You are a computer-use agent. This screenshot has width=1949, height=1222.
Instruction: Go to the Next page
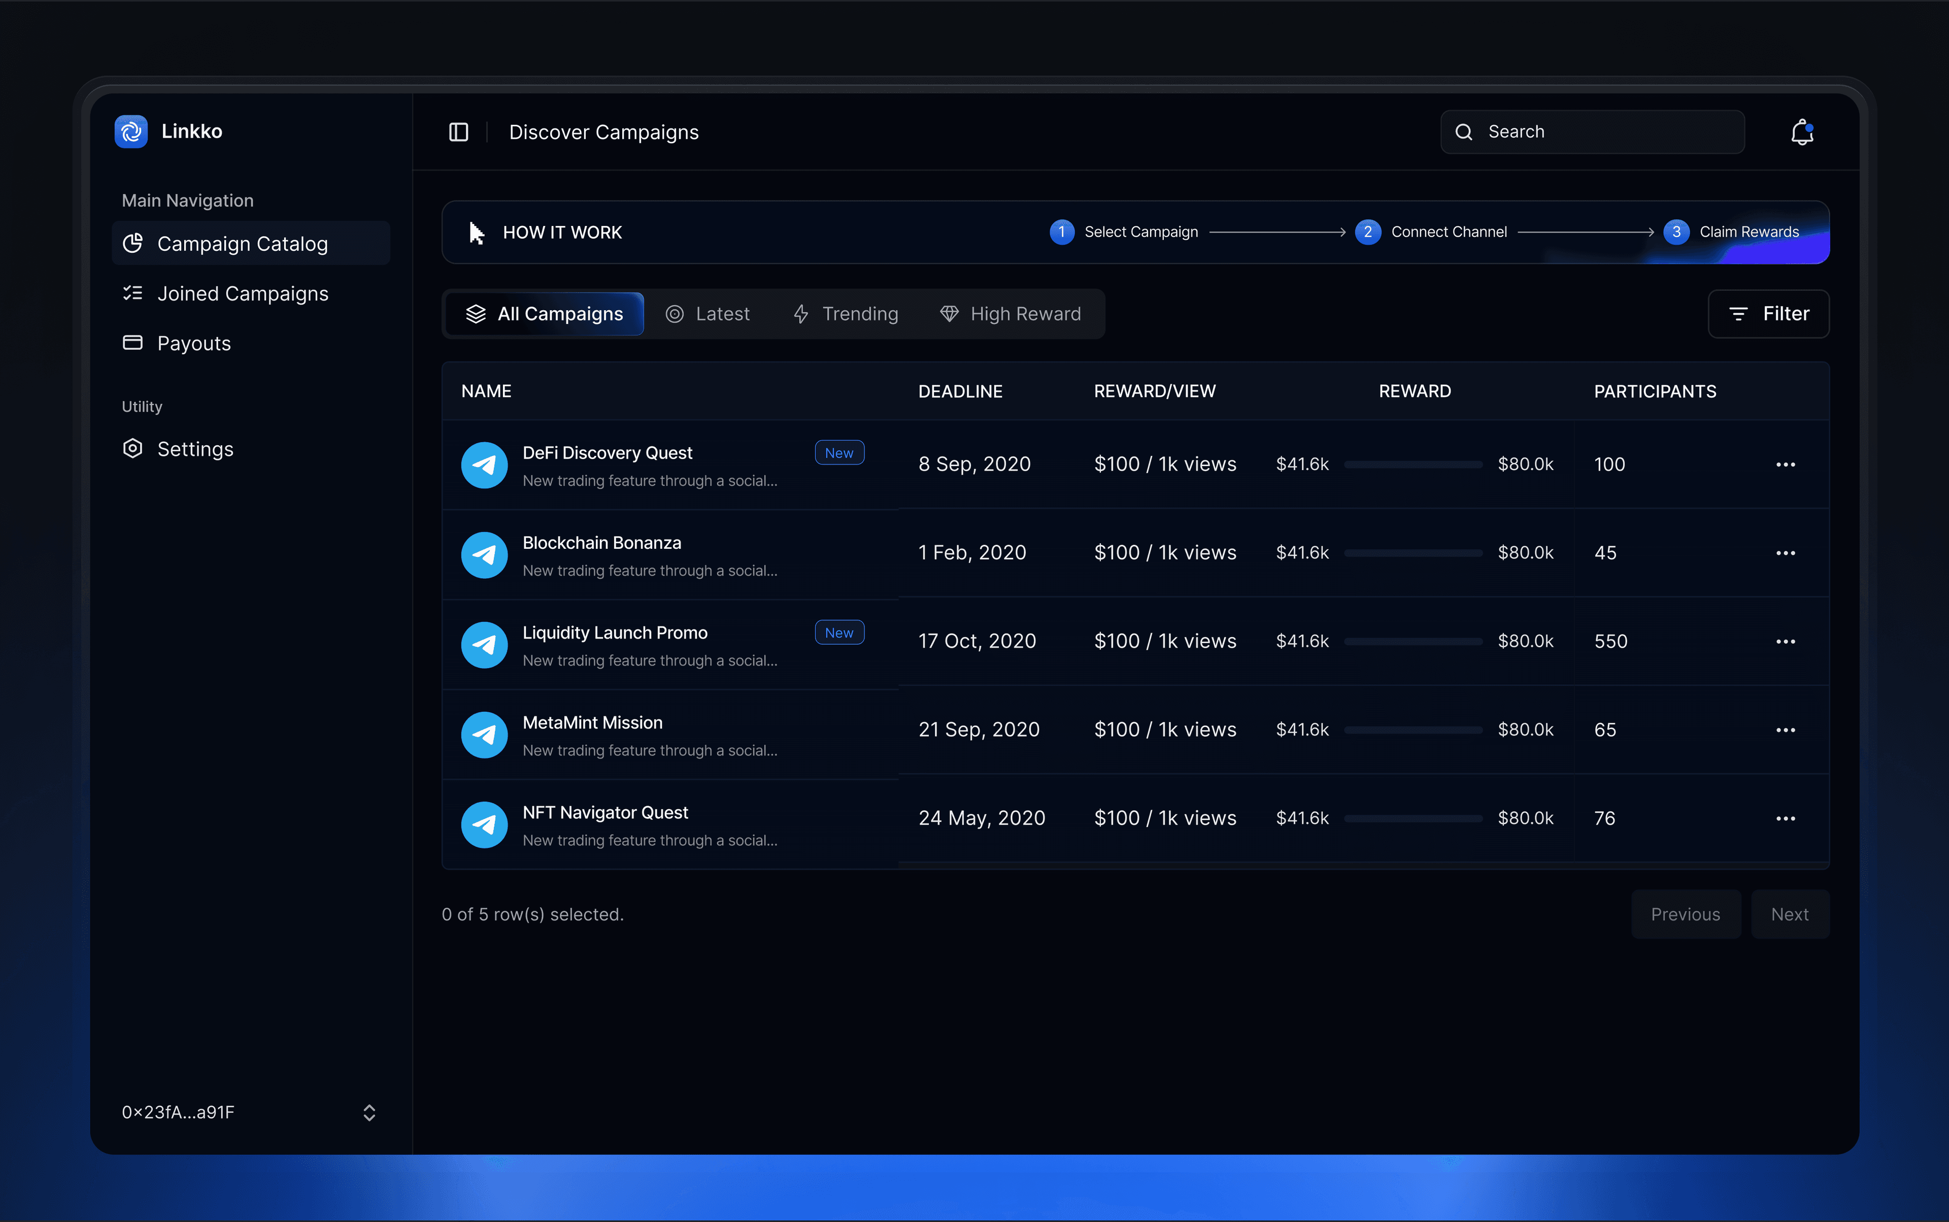click(x=1789, y=914)
